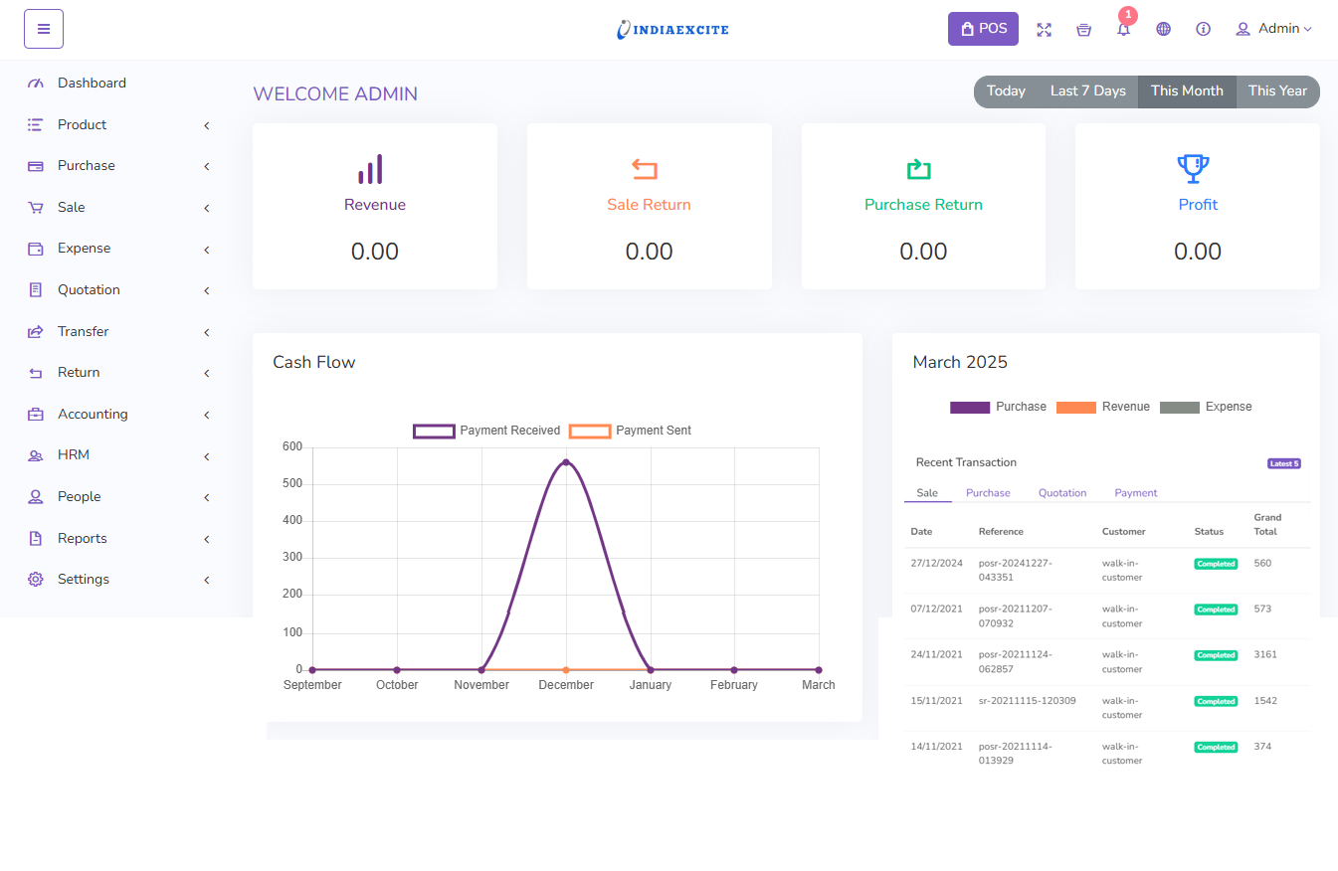Viewport: 1338px width, 871px height.
Task: Click the globe language icon
Action: coord(1163,30)
